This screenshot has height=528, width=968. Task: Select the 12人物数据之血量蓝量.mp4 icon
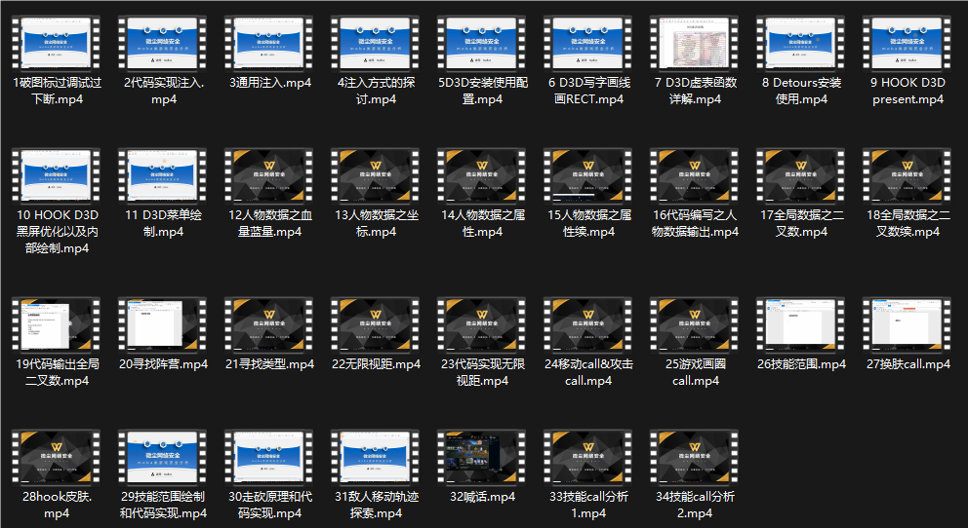[x=269, y=175]
